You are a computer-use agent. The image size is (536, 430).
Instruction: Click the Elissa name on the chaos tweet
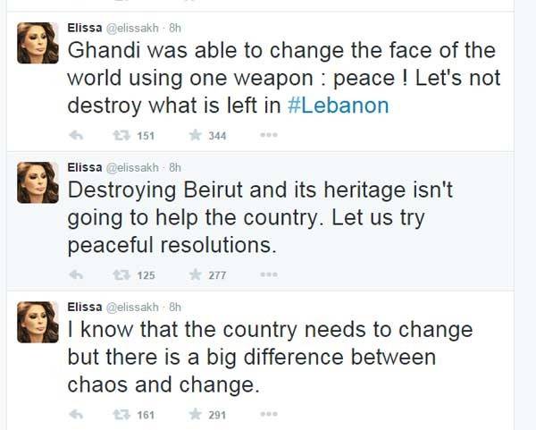coord(85,307)
